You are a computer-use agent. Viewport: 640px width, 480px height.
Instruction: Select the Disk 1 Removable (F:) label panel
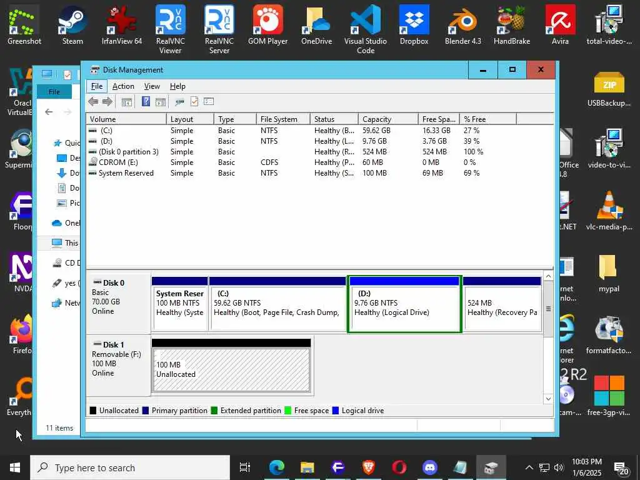[118, 366]
